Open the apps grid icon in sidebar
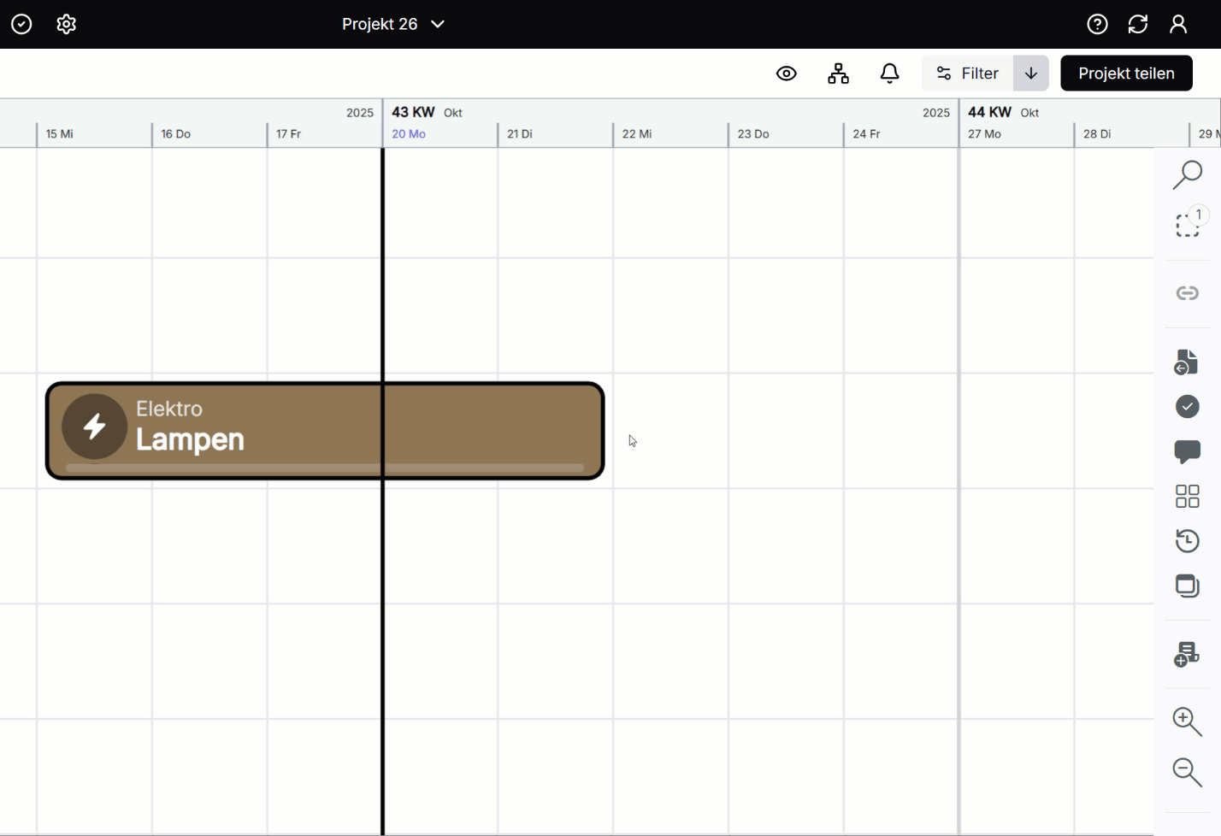The image size is (1221, 836). click(x=1188, y=496)
